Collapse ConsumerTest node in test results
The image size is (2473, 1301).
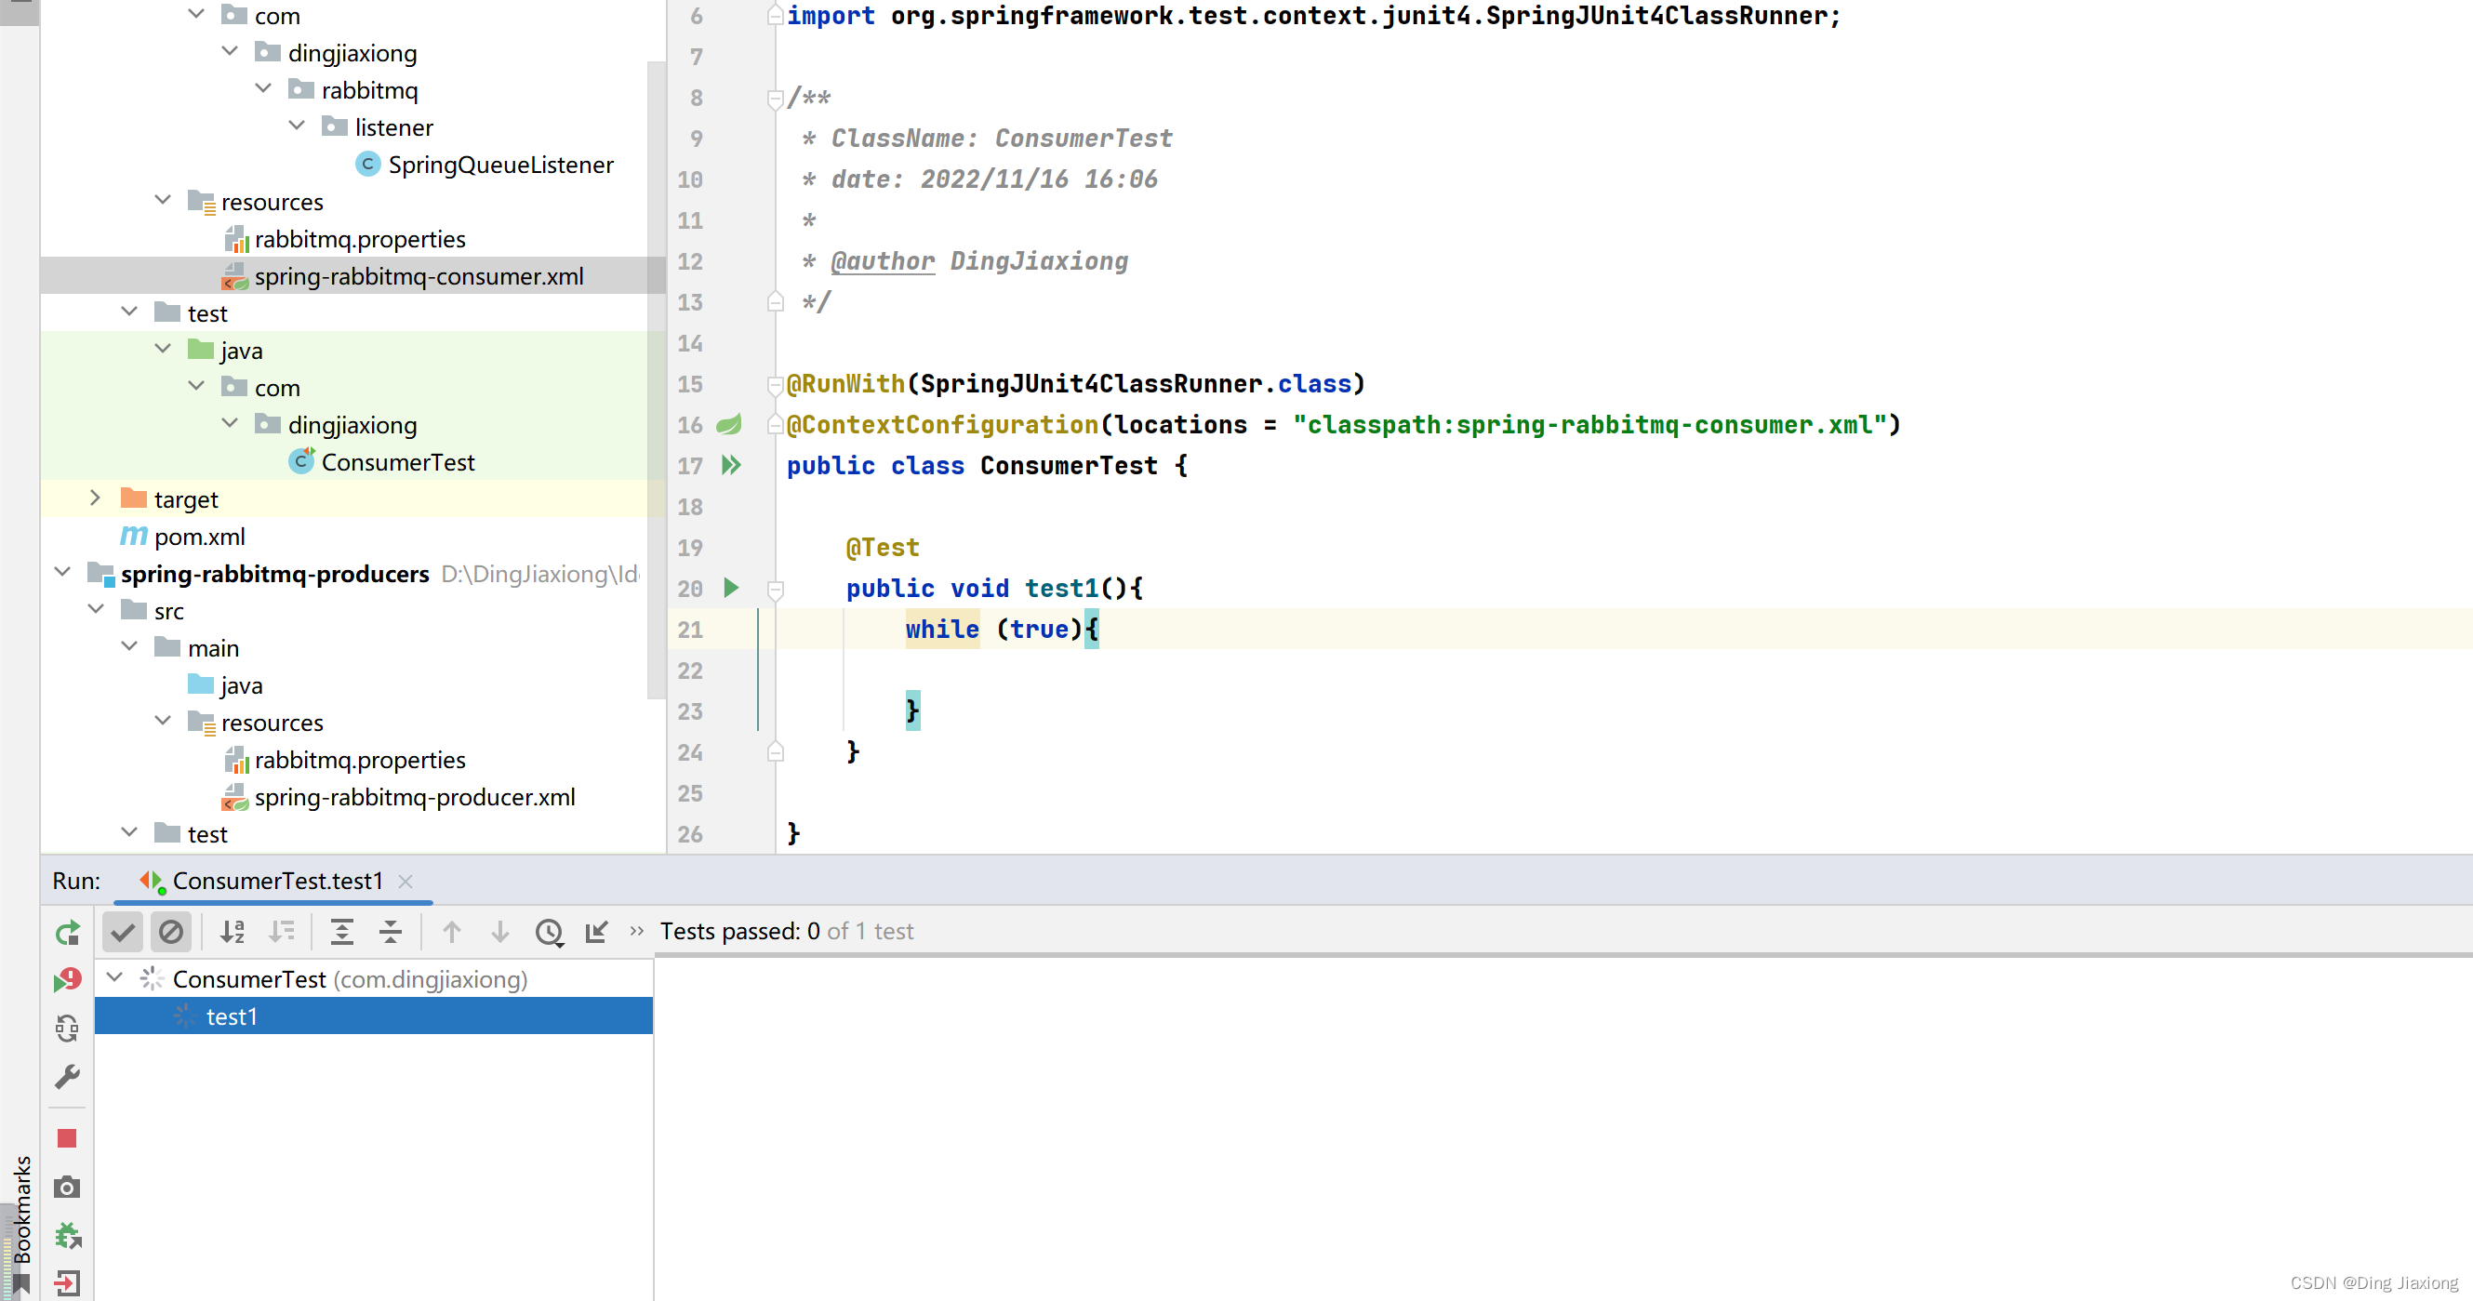(115, 978)
